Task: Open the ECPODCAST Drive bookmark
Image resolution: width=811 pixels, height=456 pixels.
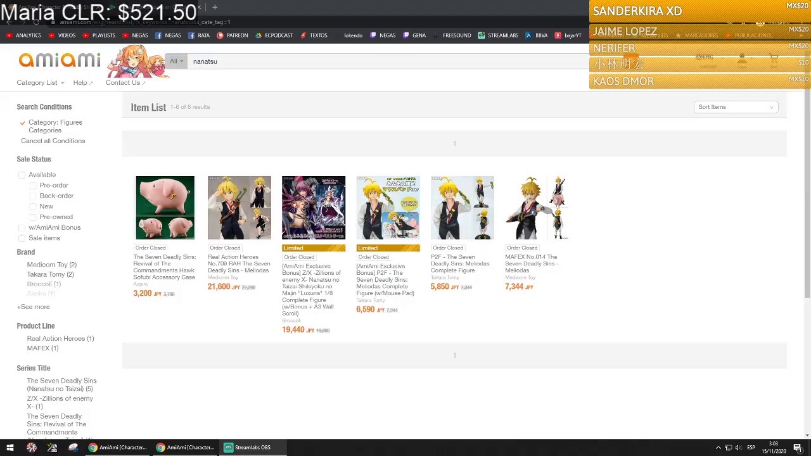Action: pyautogui.click(x=274, y=35)
